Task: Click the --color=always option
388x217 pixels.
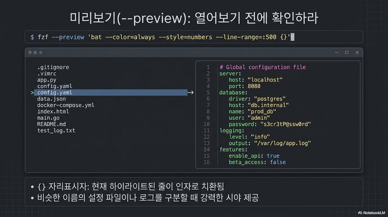Action: [x=130, y=37]
